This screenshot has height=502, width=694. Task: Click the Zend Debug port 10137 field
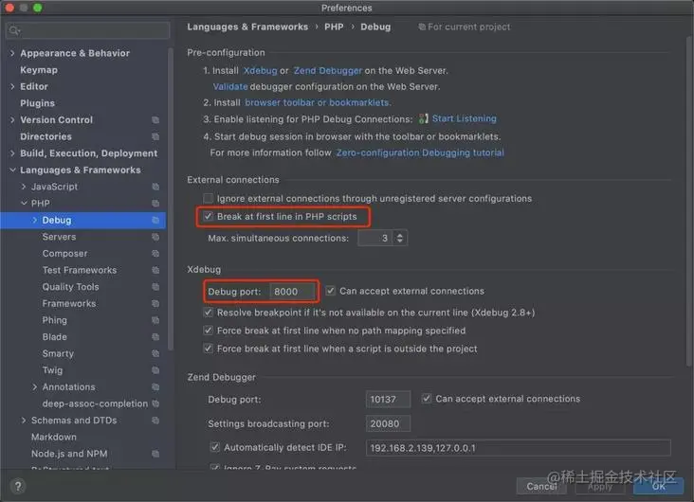click(x=388, y=400)
